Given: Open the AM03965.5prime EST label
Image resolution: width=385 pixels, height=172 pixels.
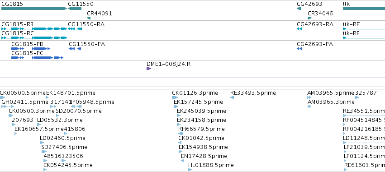Looking at the screenshot, I should pyautogui.click(x=331, y=93).
